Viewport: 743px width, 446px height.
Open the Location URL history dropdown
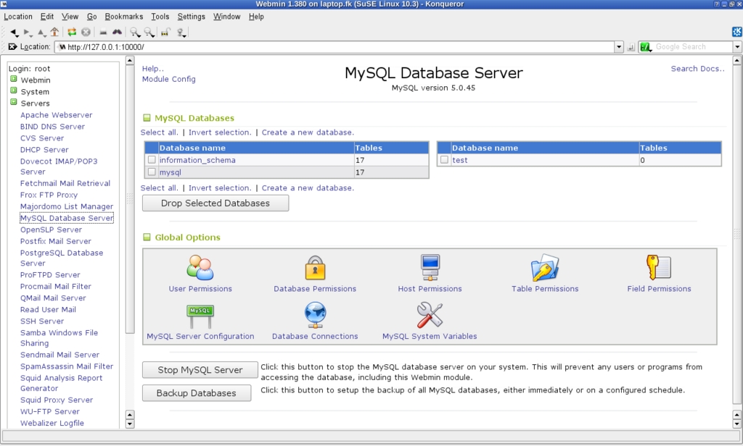click(619, 47)
